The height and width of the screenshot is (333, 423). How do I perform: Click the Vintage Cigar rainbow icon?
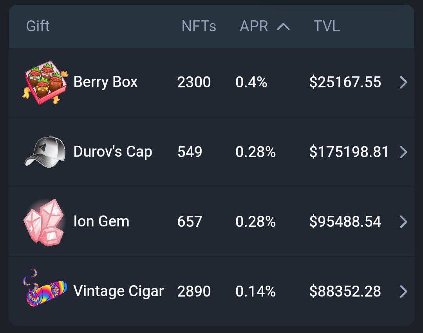[x=45, y=288]
